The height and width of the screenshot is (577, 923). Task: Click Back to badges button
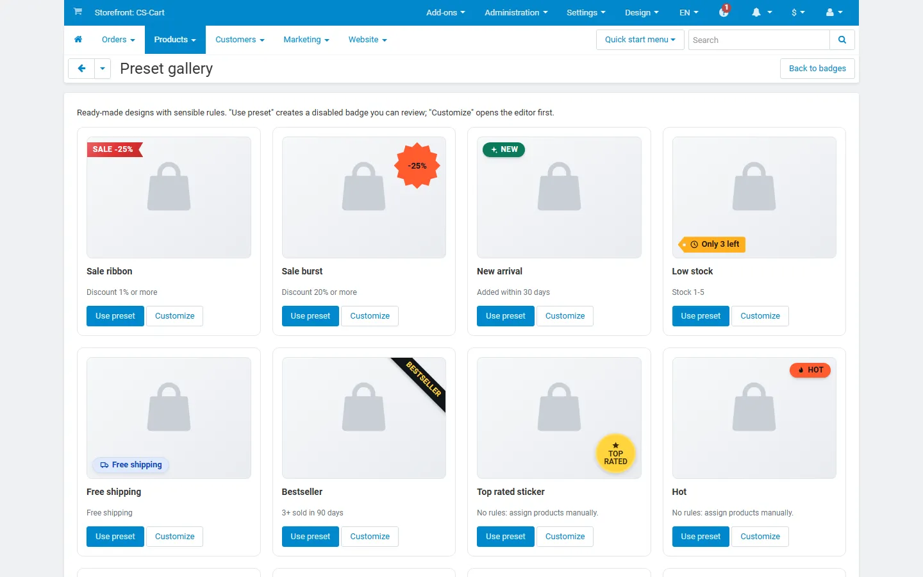pyautogui.click(x=817, y=69)
